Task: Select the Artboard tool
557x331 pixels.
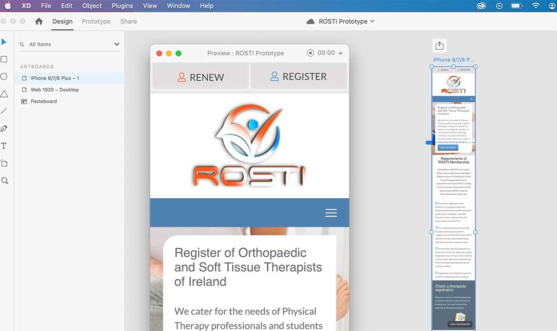Action: [4, 163]
